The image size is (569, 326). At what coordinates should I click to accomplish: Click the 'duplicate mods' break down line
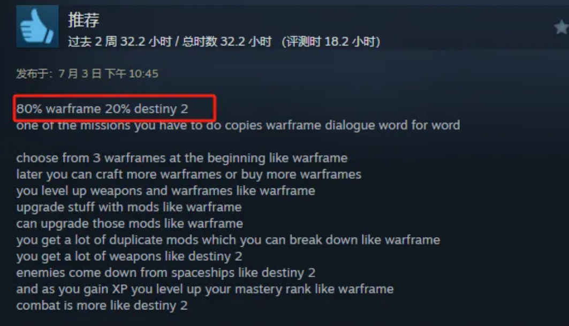[228, 240]
